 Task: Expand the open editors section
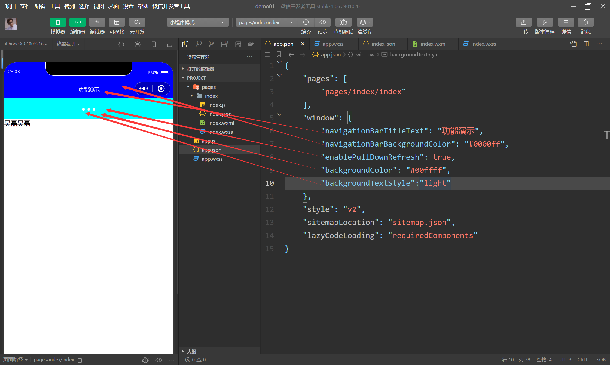tap(200, 69)
